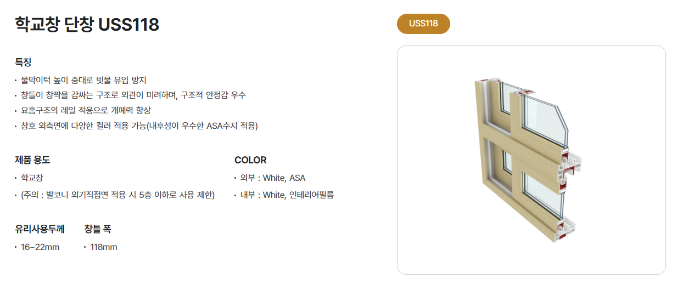Image resolution: width=683 pixels, height=290 pixels.
Task: Click the USS118 brown badge button
Action: 423,24
